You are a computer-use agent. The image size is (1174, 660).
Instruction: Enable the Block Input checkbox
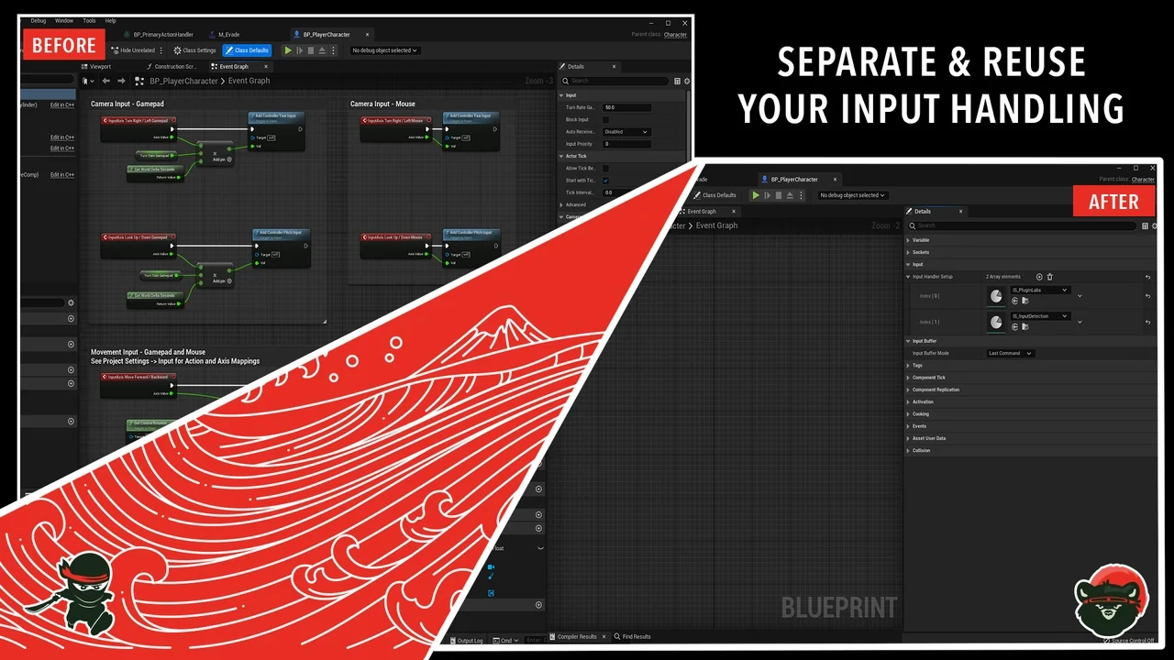(605, 120)
